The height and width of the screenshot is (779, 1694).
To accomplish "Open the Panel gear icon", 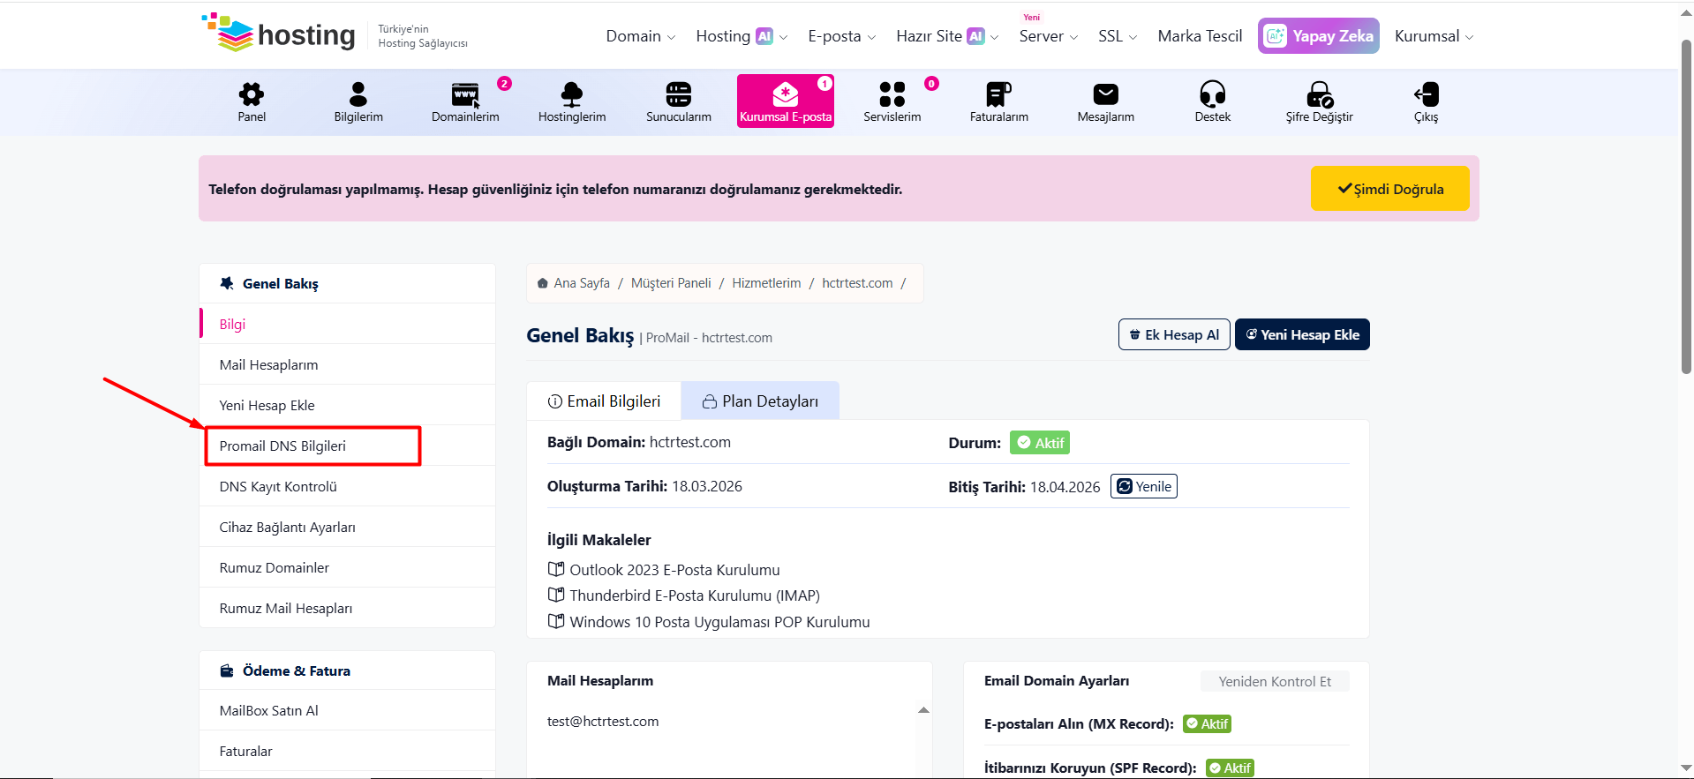I will click(252, 94).
